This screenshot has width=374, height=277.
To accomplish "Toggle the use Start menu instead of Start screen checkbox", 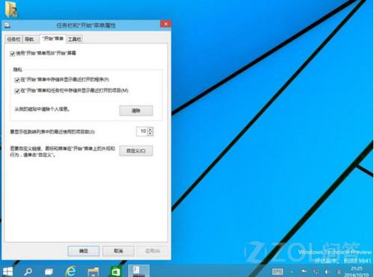I will [12, 54].
